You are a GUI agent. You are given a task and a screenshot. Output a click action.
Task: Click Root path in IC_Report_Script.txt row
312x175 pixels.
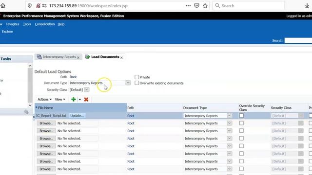pyautogui.click(x=131, y=116)
